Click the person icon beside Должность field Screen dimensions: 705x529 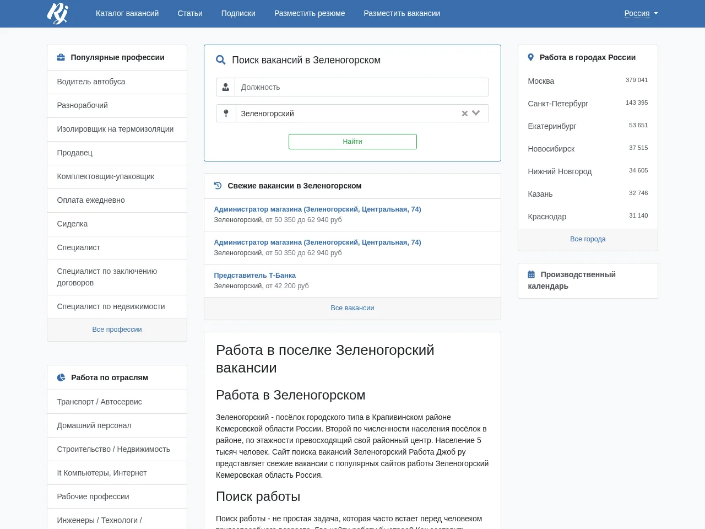pyautogui.click(x=226, y=87)
